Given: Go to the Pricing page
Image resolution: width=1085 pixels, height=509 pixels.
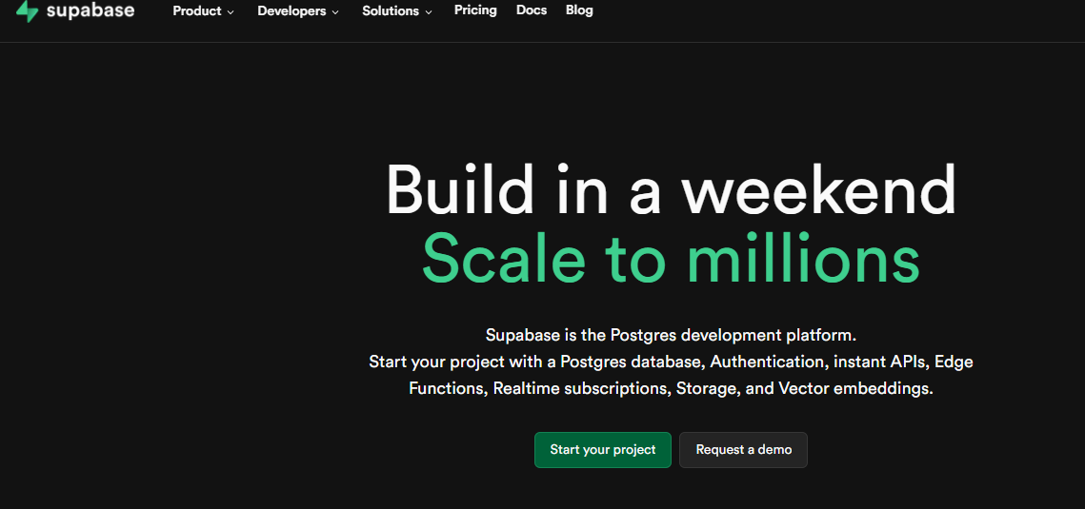Looking at the screenshot, I should (x=475, y=10).
